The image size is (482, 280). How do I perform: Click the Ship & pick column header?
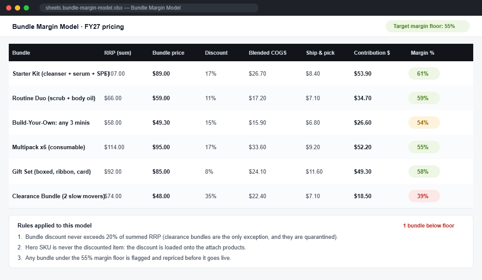point(320,53)
